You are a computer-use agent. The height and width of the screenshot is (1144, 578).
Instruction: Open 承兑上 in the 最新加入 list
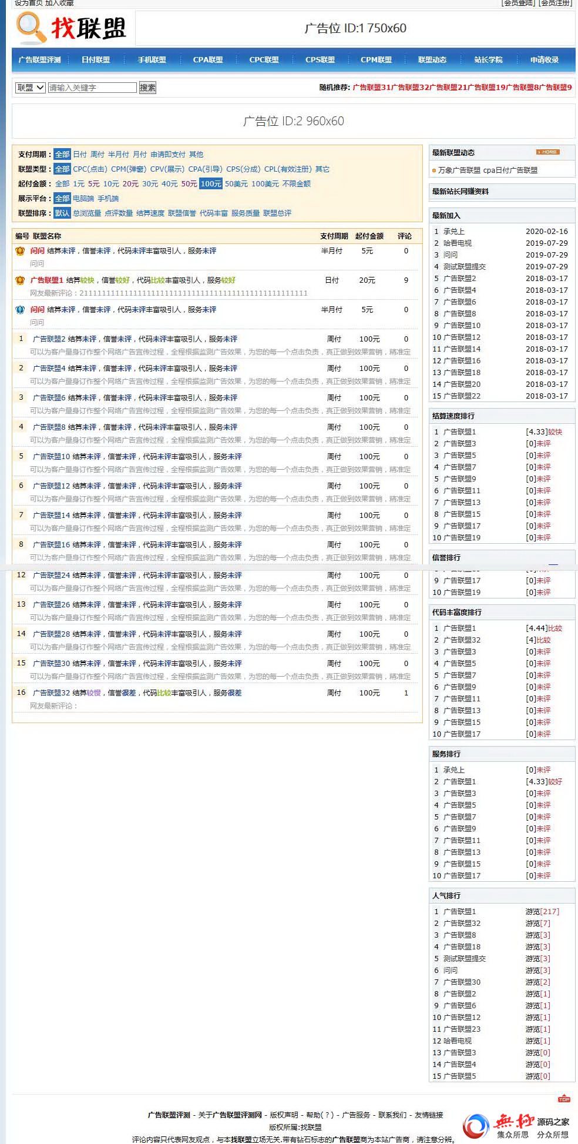(454, 232)
